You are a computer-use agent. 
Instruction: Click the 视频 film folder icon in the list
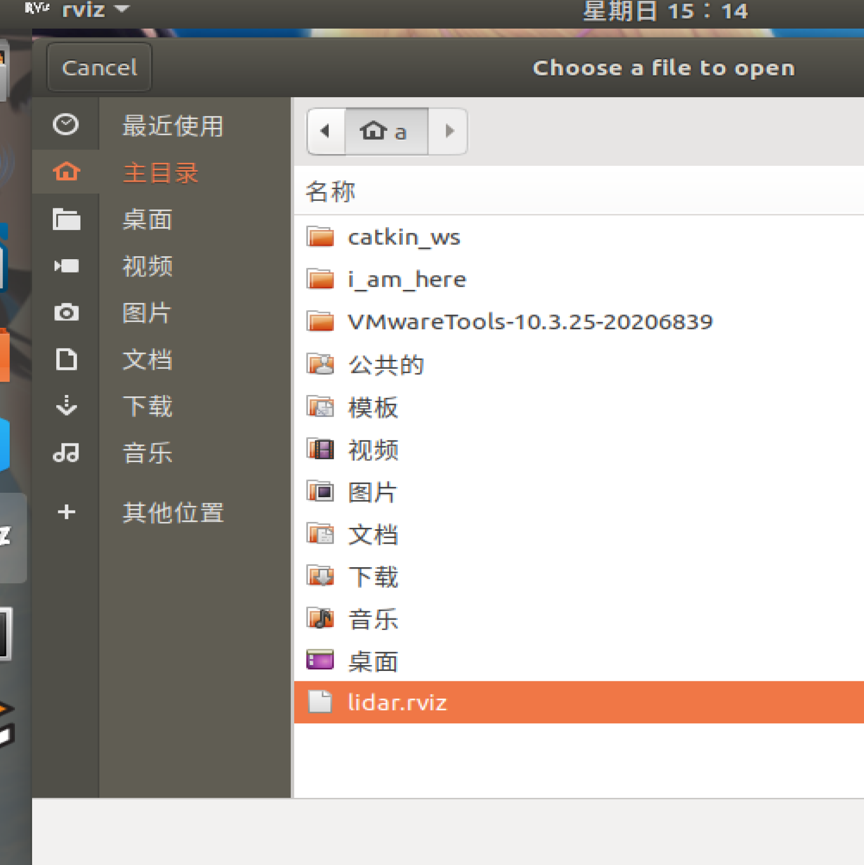point(320,449)
